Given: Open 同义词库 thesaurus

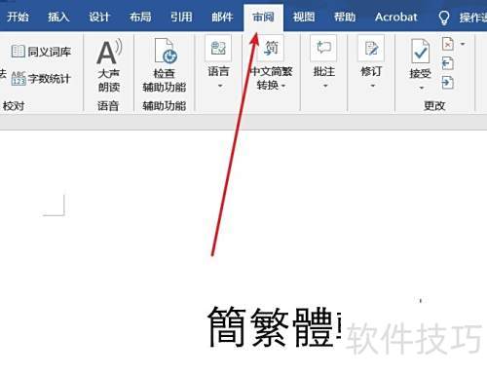Looking at the screenshot, I should click(41, 52).
